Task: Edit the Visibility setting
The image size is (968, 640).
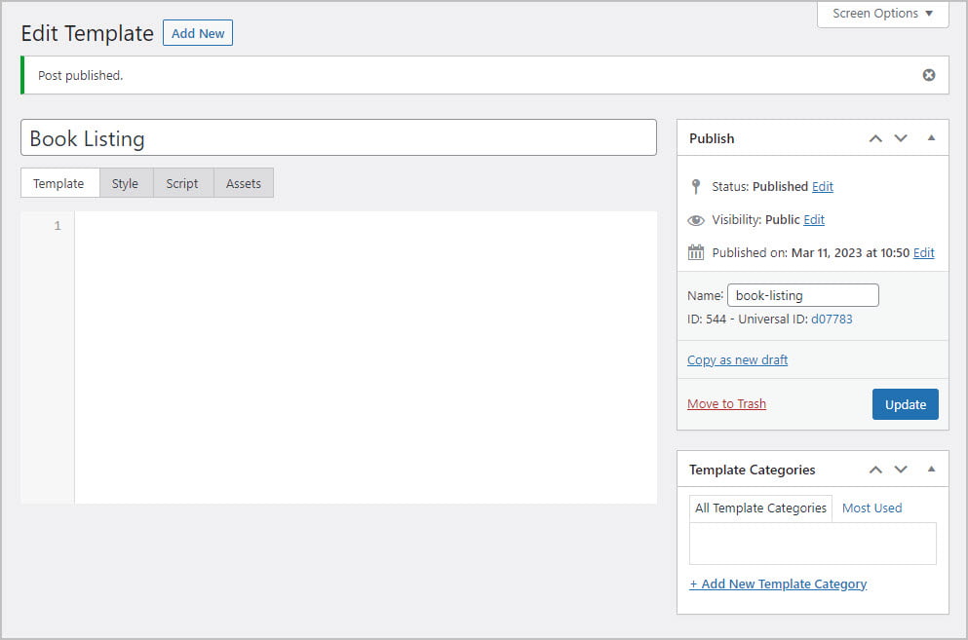Action: tap(814, 220)
